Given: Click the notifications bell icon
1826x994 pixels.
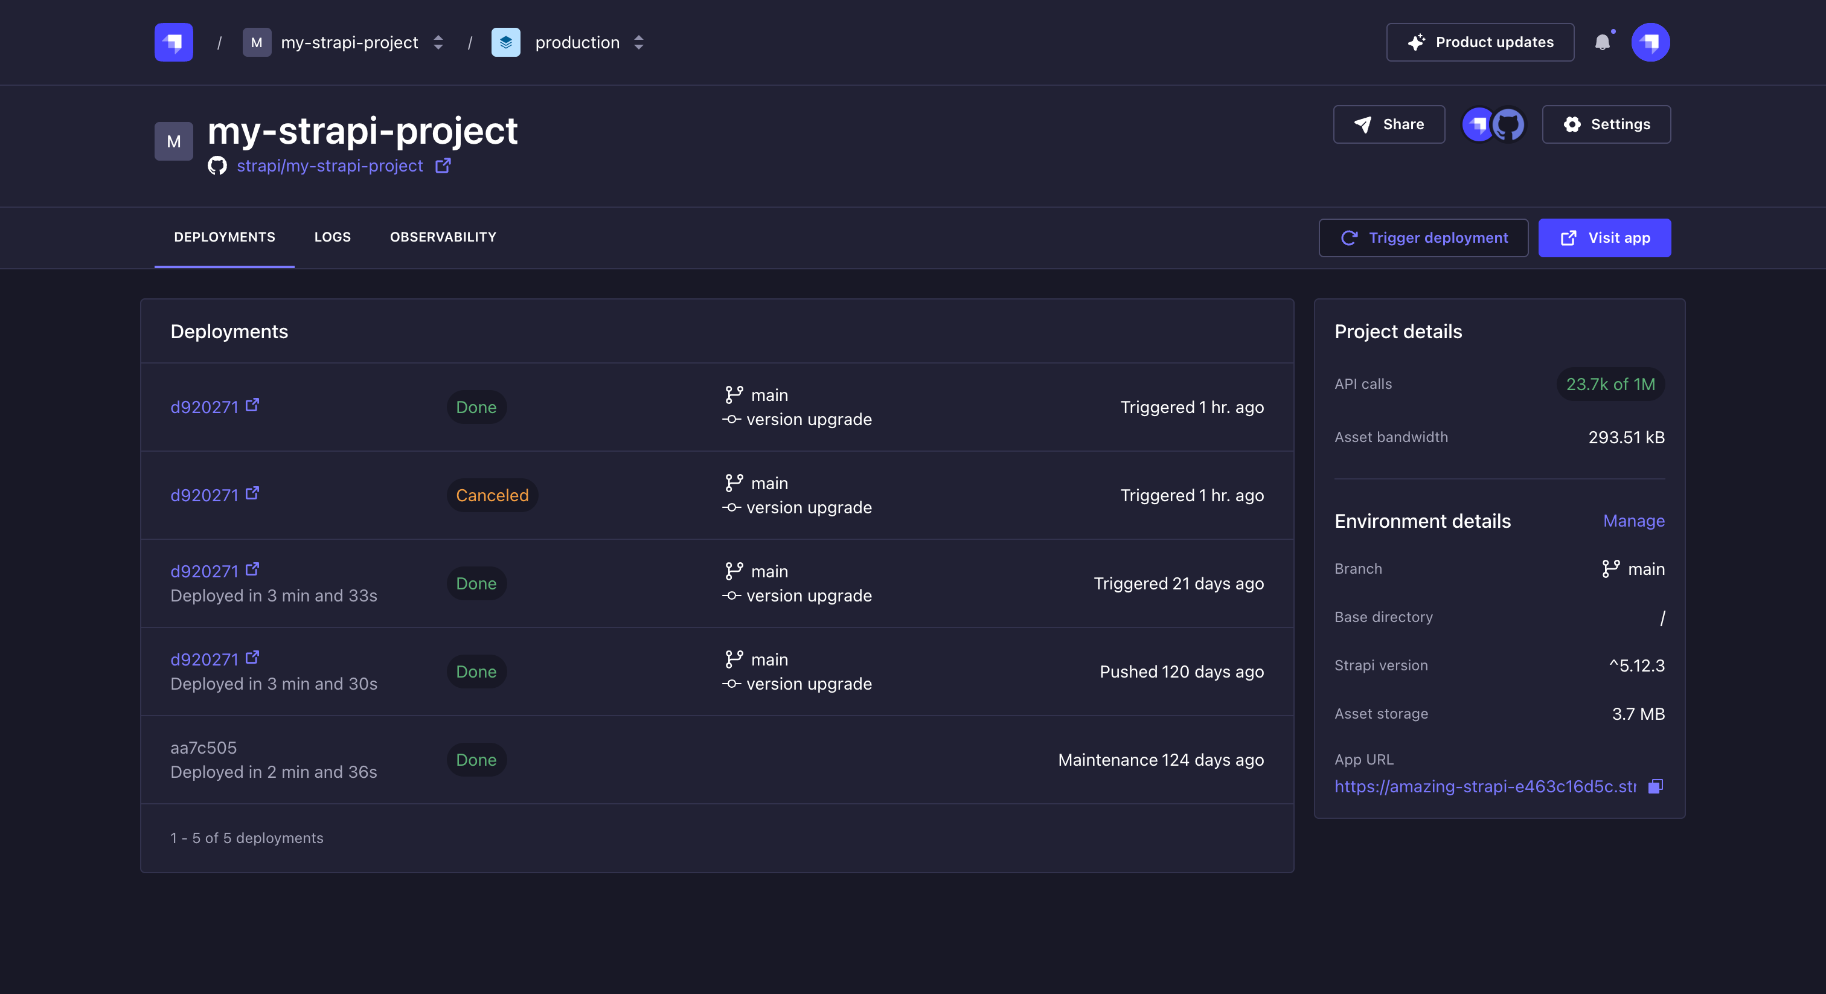Looking at the screenshot, I should click(1602, 42).
